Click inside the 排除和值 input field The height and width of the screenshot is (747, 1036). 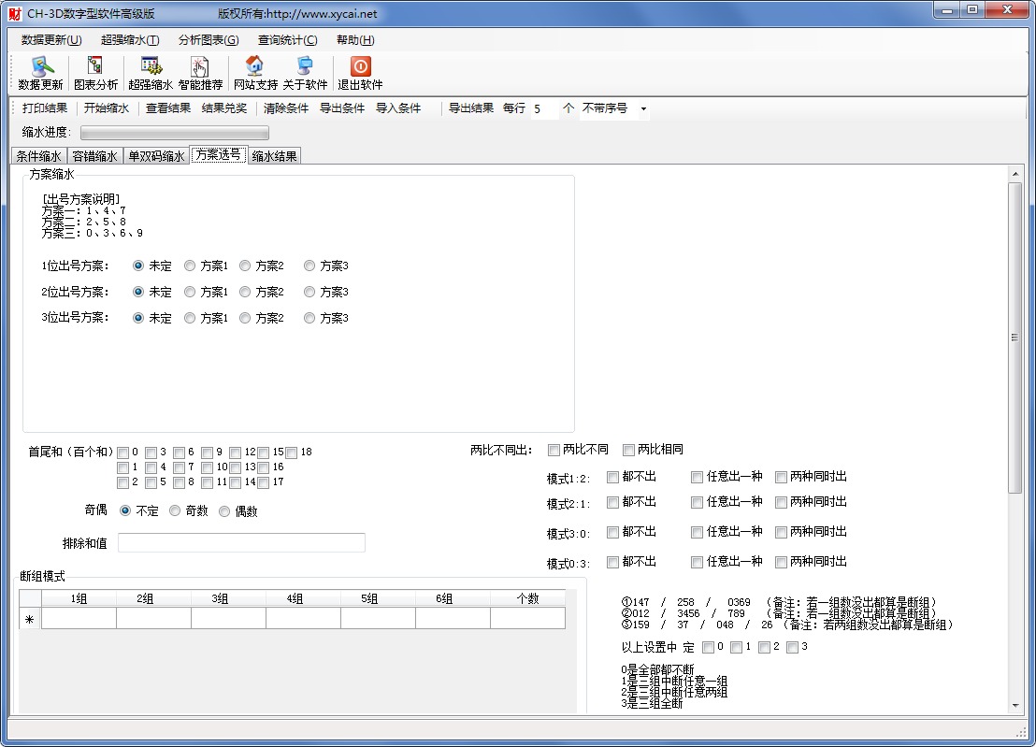click(242, 542)
